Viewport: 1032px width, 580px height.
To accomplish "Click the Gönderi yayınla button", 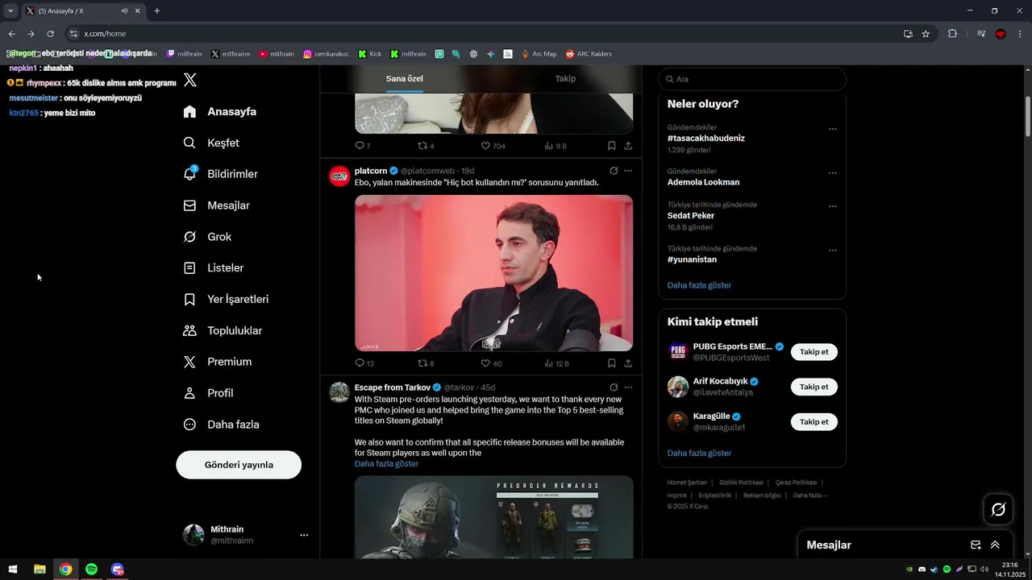I will 239,465.
